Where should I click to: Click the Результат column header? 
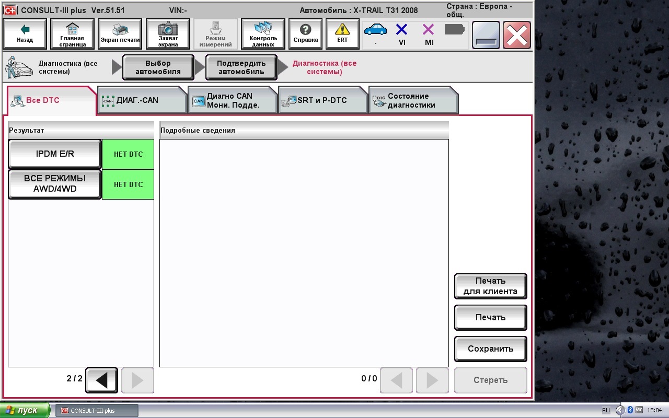81,130
